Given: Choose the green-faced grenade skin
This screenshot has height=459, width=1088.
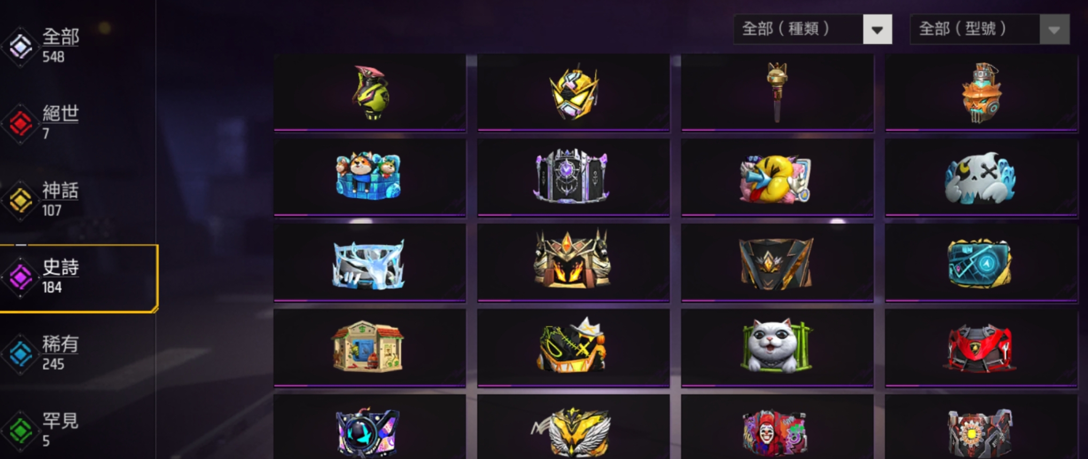Looking at the screenshot, I should 369,92.
